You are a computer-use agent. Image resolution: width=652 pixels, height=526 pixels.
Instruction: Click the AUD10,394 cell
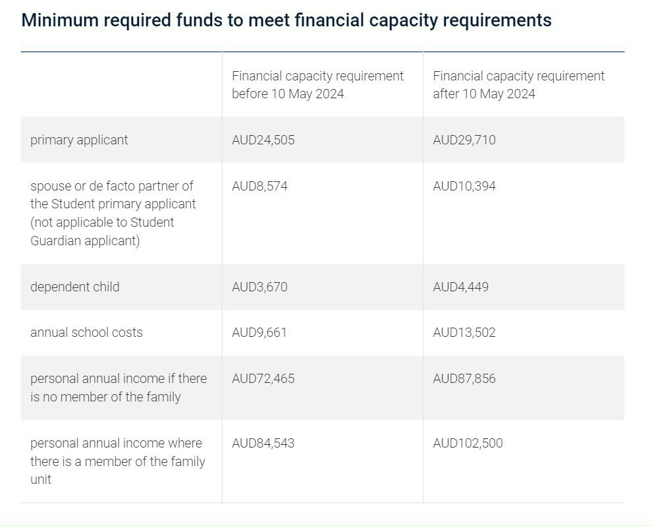tap(464, 186)
